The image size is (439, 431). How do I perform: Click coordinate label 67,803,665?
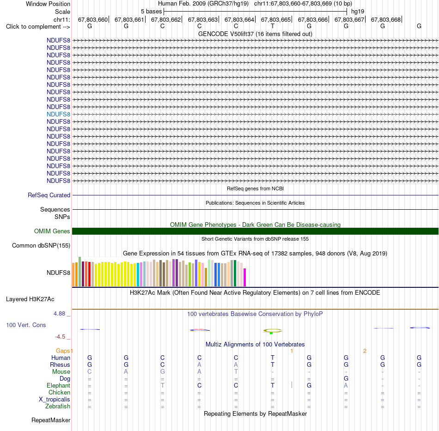coord(276,19)
